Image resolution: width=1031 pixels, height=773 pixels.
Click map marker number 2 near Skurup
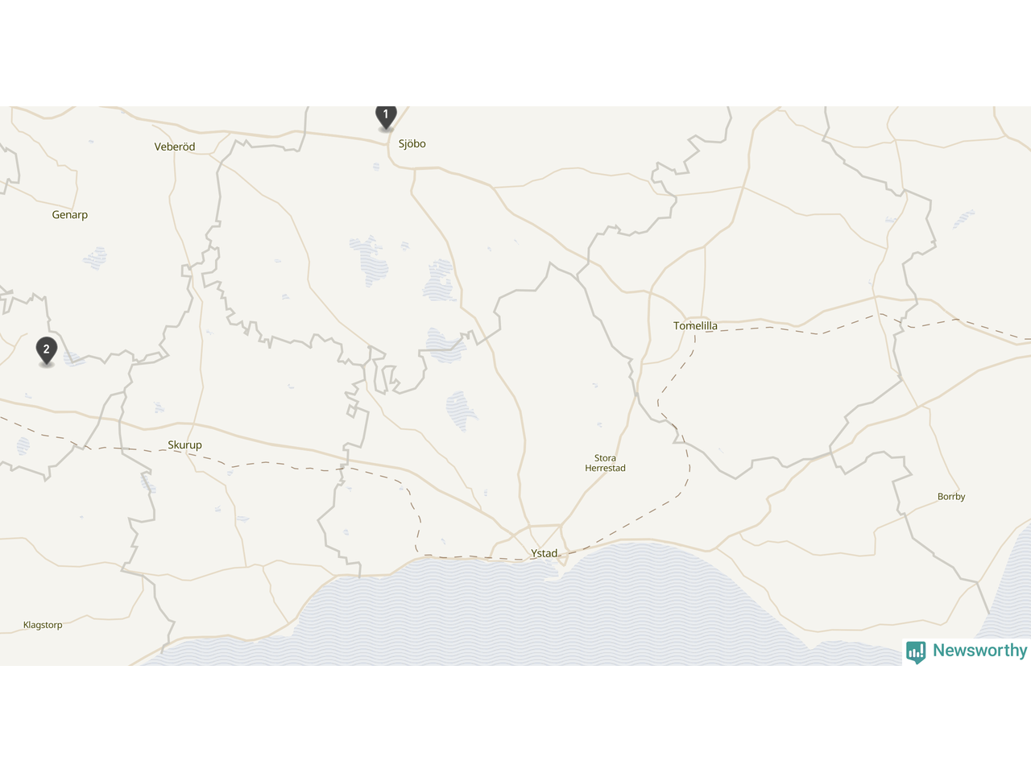47,351
